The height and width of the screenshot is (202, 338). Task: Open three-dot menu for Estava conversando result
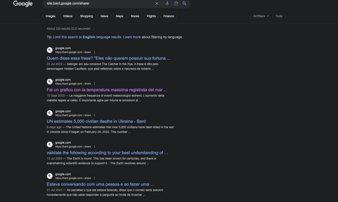pyautogui.click(x=94, y=178)
